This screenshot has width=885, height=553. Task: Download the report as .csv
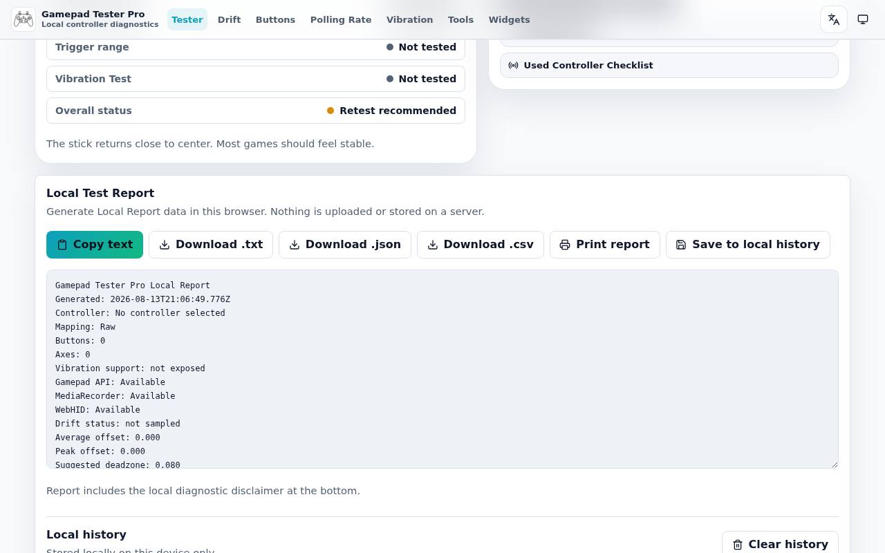[x=481, y=245]
